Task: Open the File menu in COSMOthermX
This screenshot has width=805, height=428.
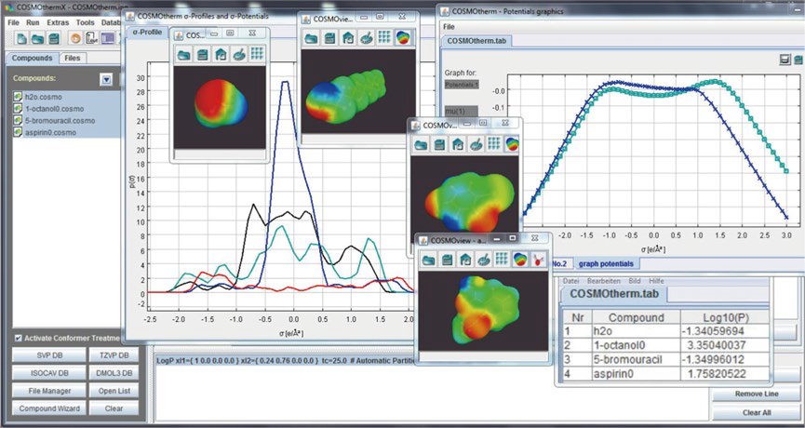Action: coord(13,22)
